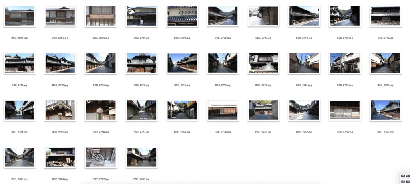Click the file name DSC_2757.jpg

304,132
